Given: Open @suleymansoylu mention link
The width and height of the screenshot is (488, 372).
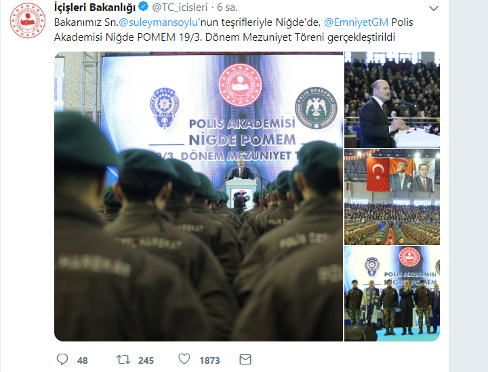Looking at the screenshot, I should coord(159,22).
